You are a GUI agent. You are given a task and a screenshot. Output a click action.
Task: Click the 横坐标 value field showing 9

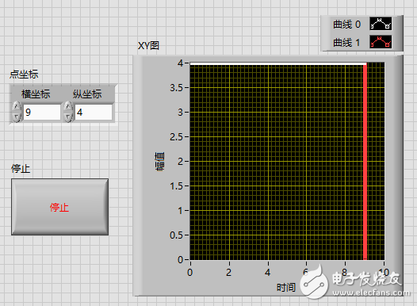[x=42, y=113]
